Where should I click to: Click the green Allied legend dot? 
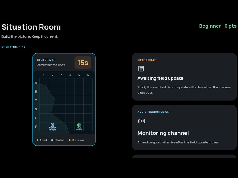click(x=37, y=140)
